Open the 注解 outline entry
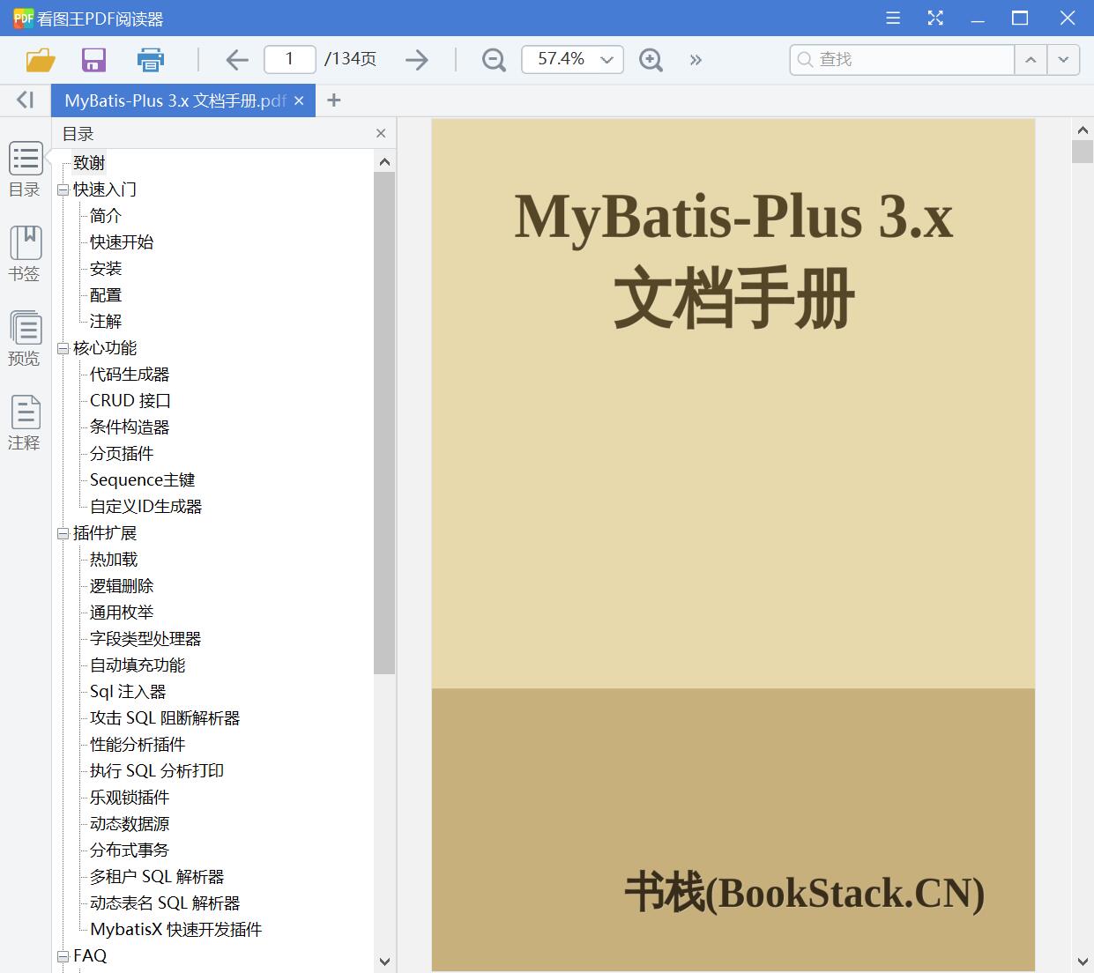Image resolution: width=1094 pixels, height=973 pixels. [x=106, y=322]
